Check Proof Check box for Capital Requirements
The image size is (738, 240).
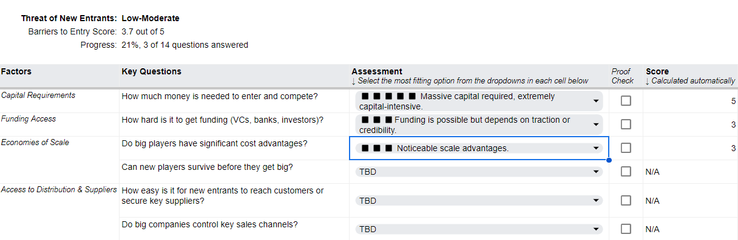626,101
